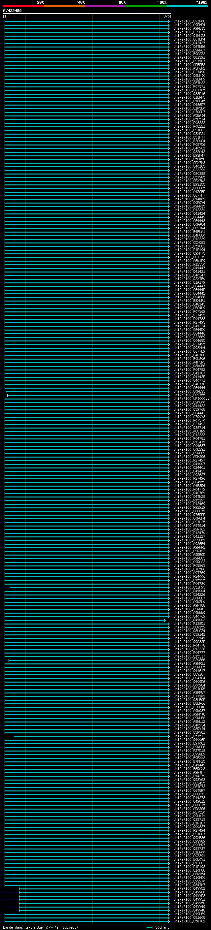The image size is (211, 930).
Task: Select UniRef100_Q38713 label
Action: coord(189,819)
